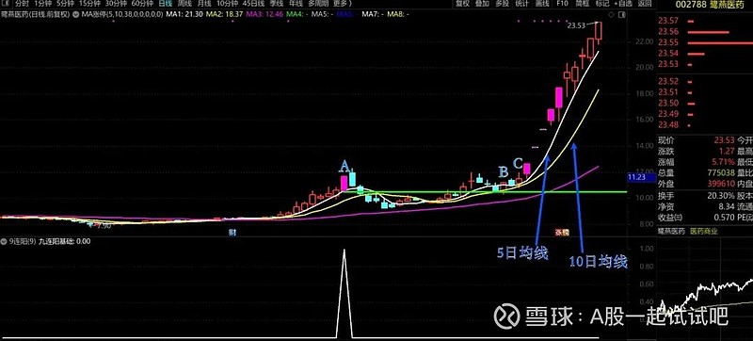The height and width of the screenshot is (341, 753).
Task: Open the F10 company info
Action: [x=562, y=4]
